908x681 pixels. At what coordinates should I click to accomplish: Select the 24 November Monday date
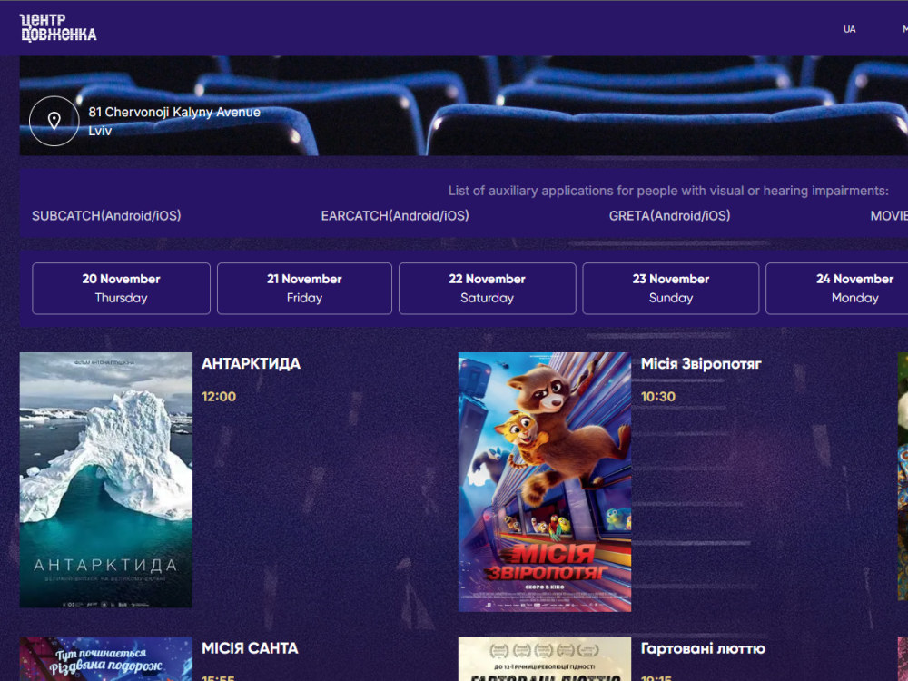click(x=837, y=289)
